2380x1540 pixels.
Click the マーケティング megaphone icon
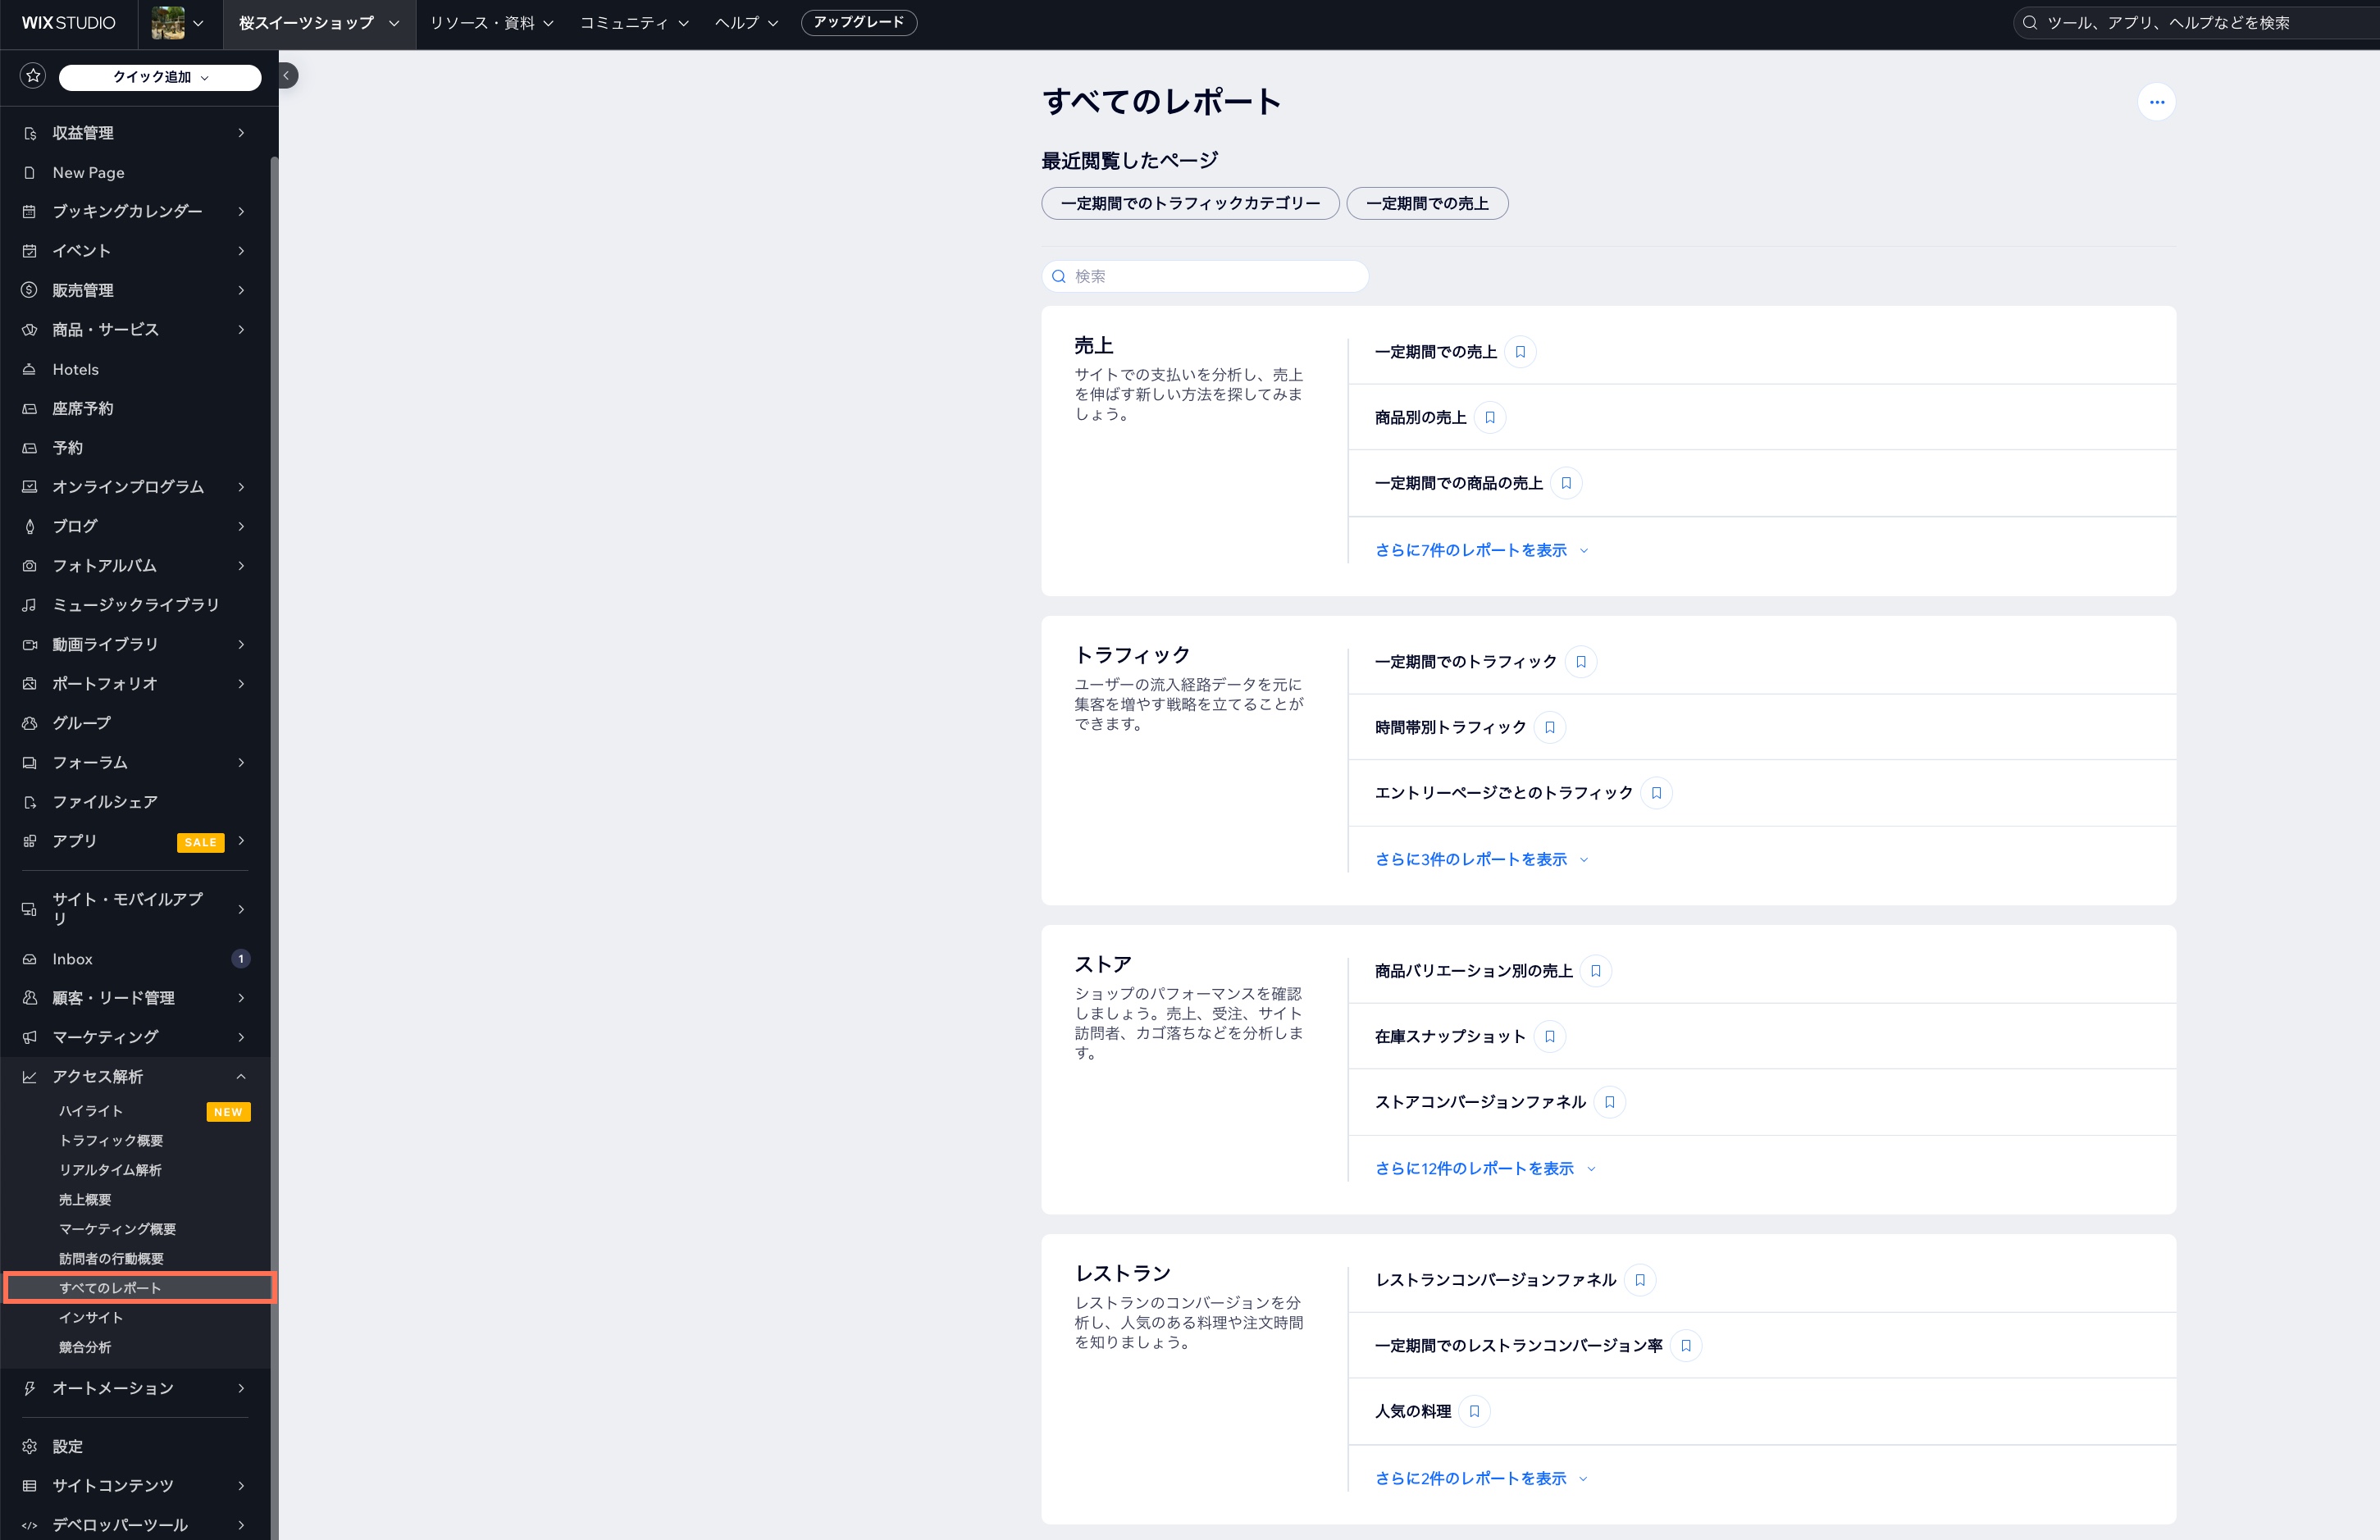pyautogui.click(x=30, y=1037)
